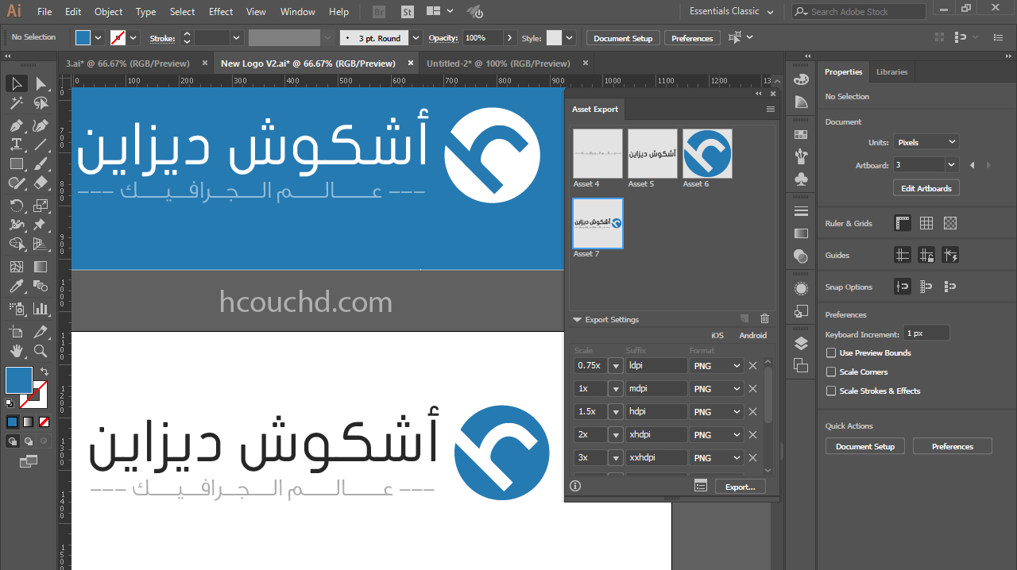The width and height of the screenshot is (1017, 570).
Task: Click the trash icon in Export Settings
Action: click(x=764, y=318)
